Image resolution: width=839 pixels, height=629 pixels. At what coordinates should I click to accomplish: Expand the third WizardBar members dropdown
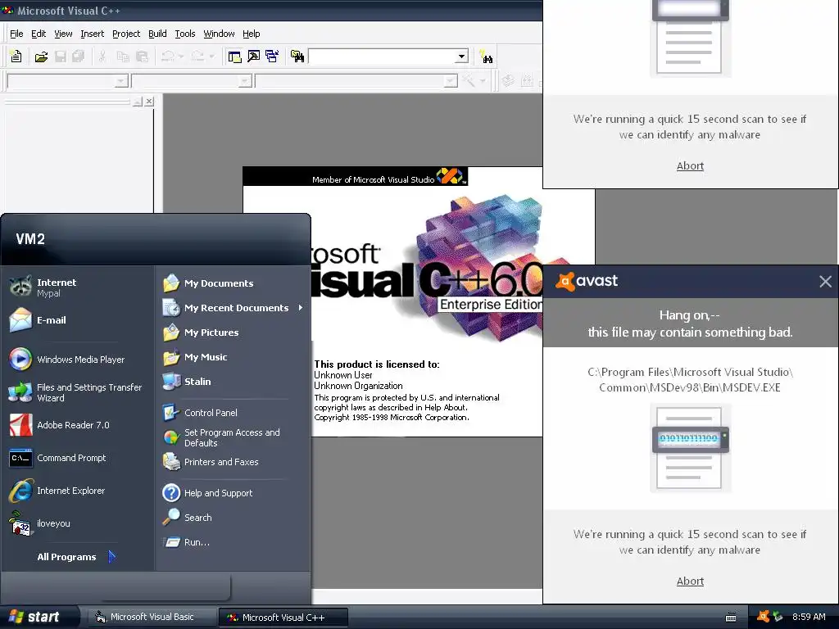click(x=451, y=81)
